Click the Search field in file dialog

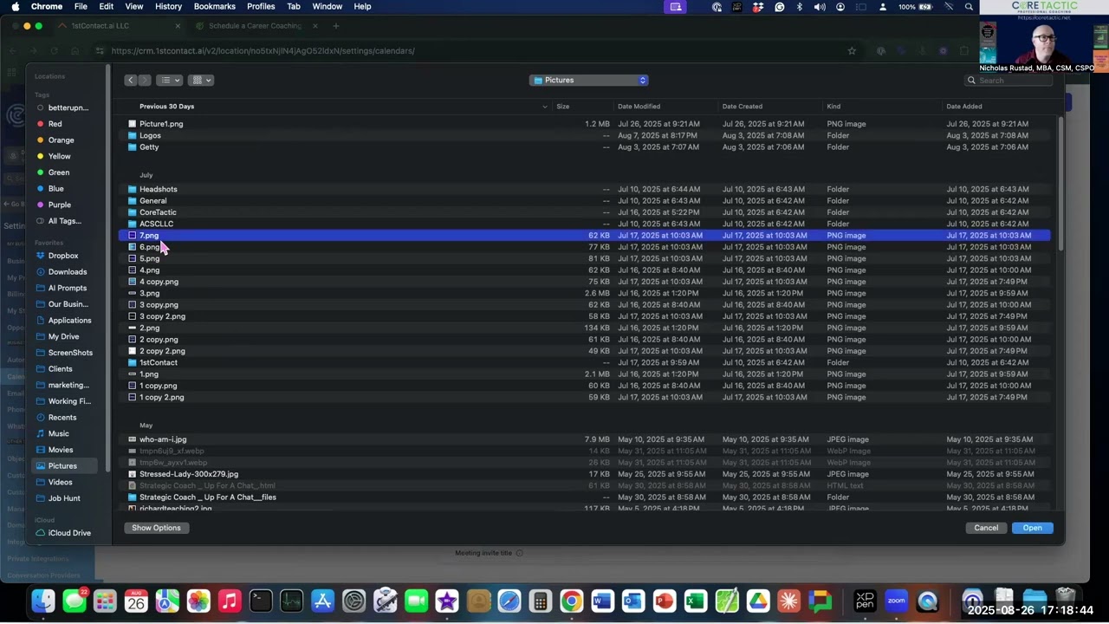point(1009,81)
